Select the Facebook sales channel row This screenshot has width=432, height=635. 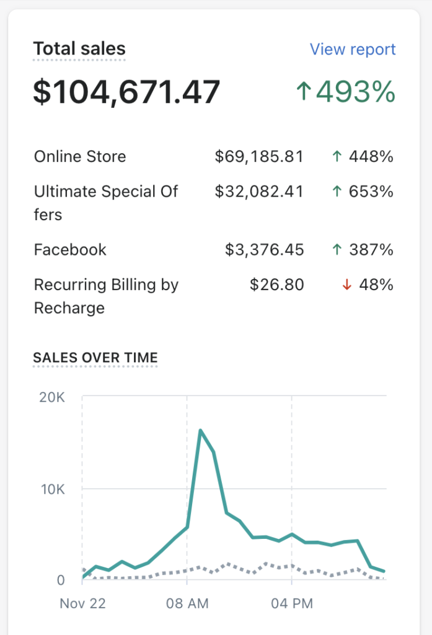213,249
